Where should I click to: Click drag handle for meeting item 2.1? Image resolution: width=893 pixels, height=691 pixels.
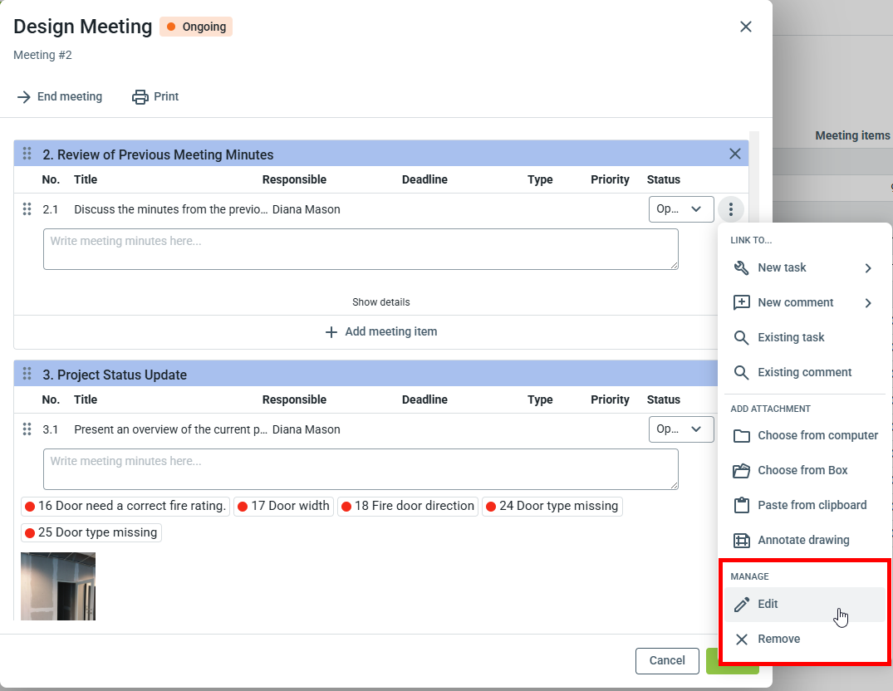(27, 209)
